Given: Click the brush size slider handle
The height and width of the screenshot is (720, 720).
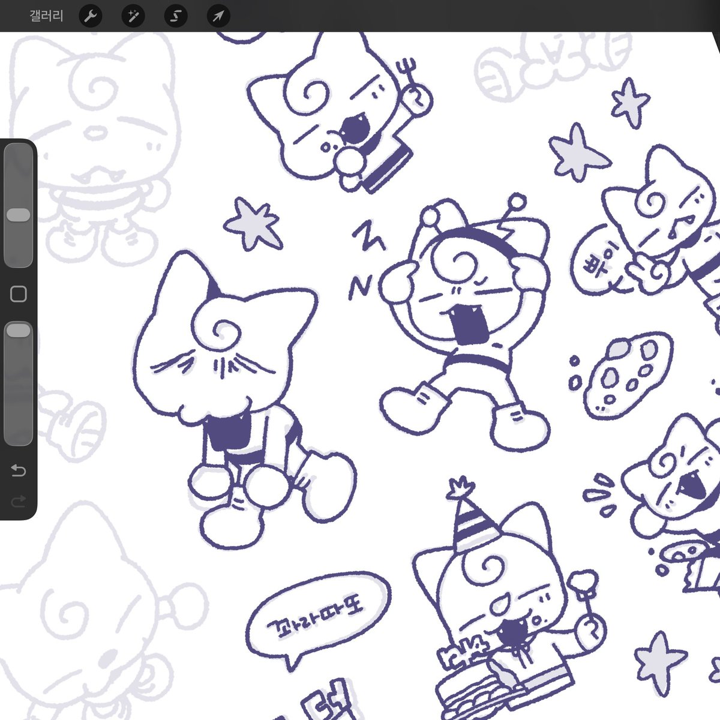Looking at the screenshot, I should [x=18, y=215].
